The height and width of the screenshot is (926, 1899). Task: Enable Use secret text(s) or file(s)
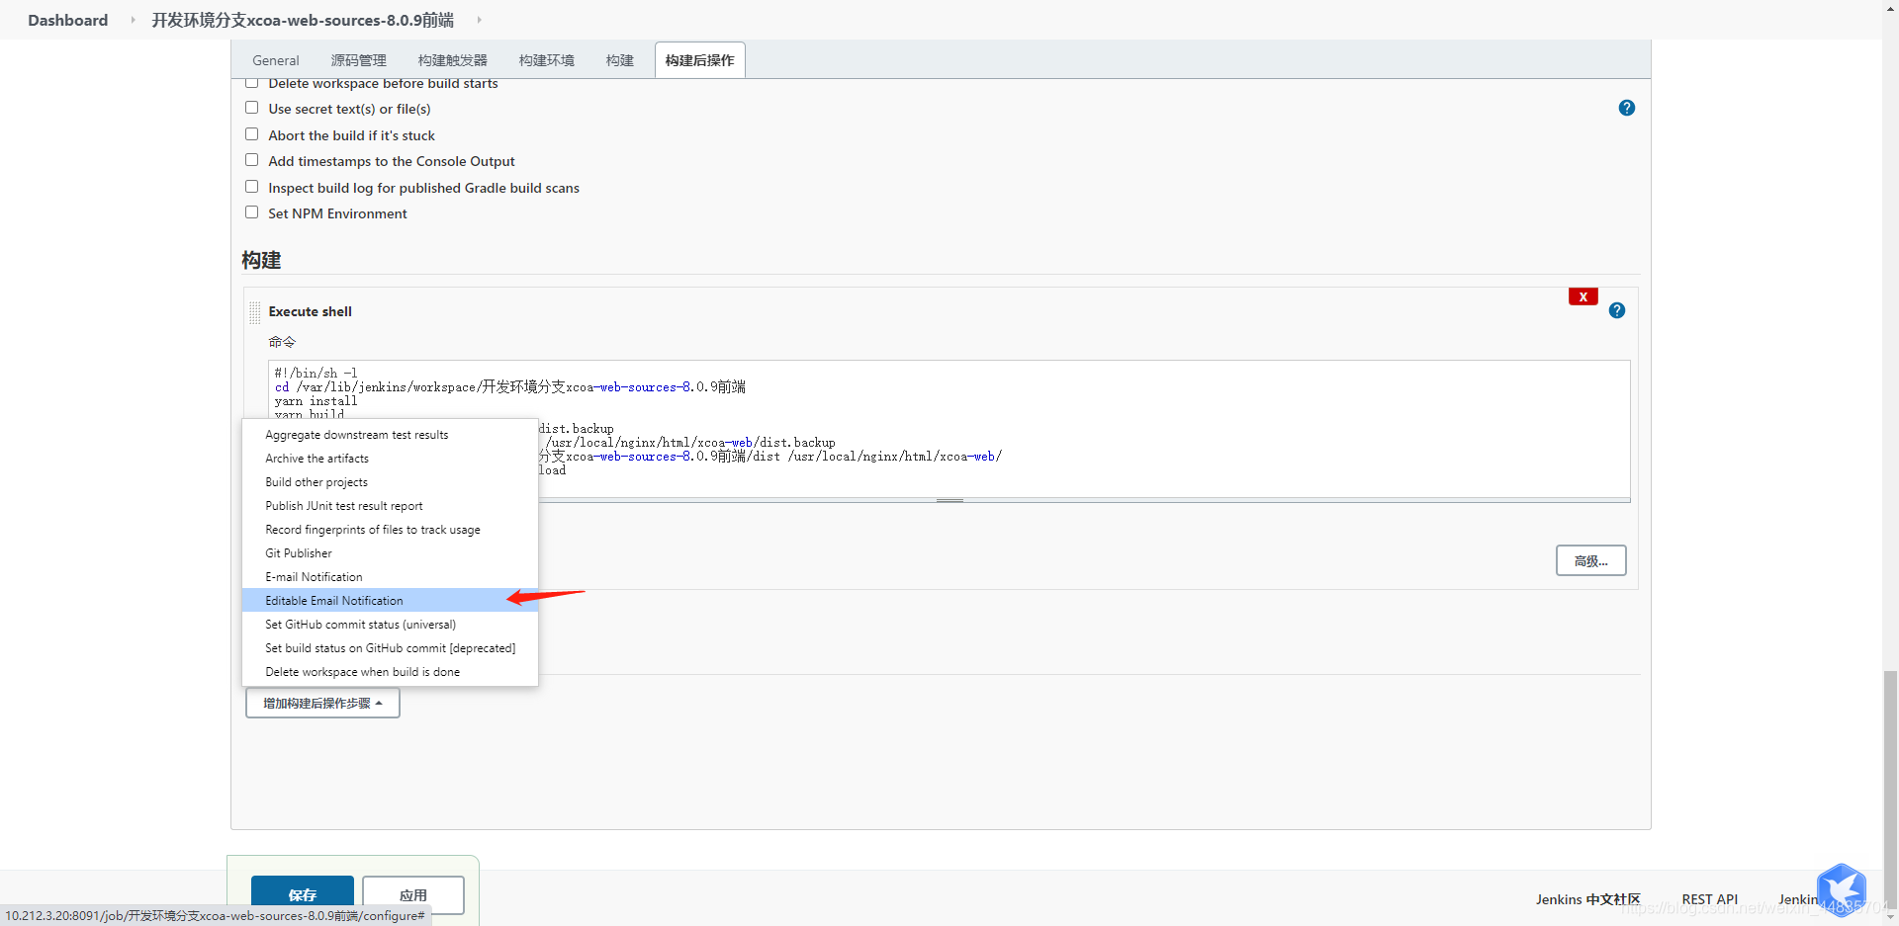click(x=251, y=108)
